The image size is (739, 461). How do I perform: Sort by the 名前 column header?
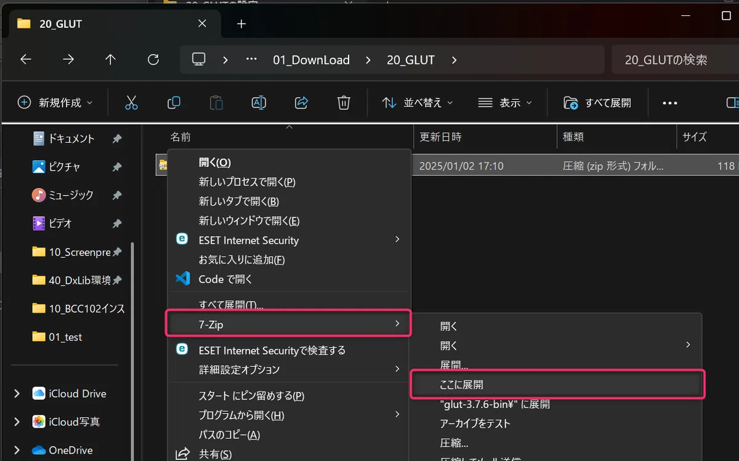(180, 137)
